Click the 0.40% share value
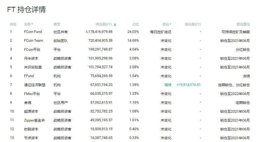This screenshot has height=142, width=260. pos(134,129)
